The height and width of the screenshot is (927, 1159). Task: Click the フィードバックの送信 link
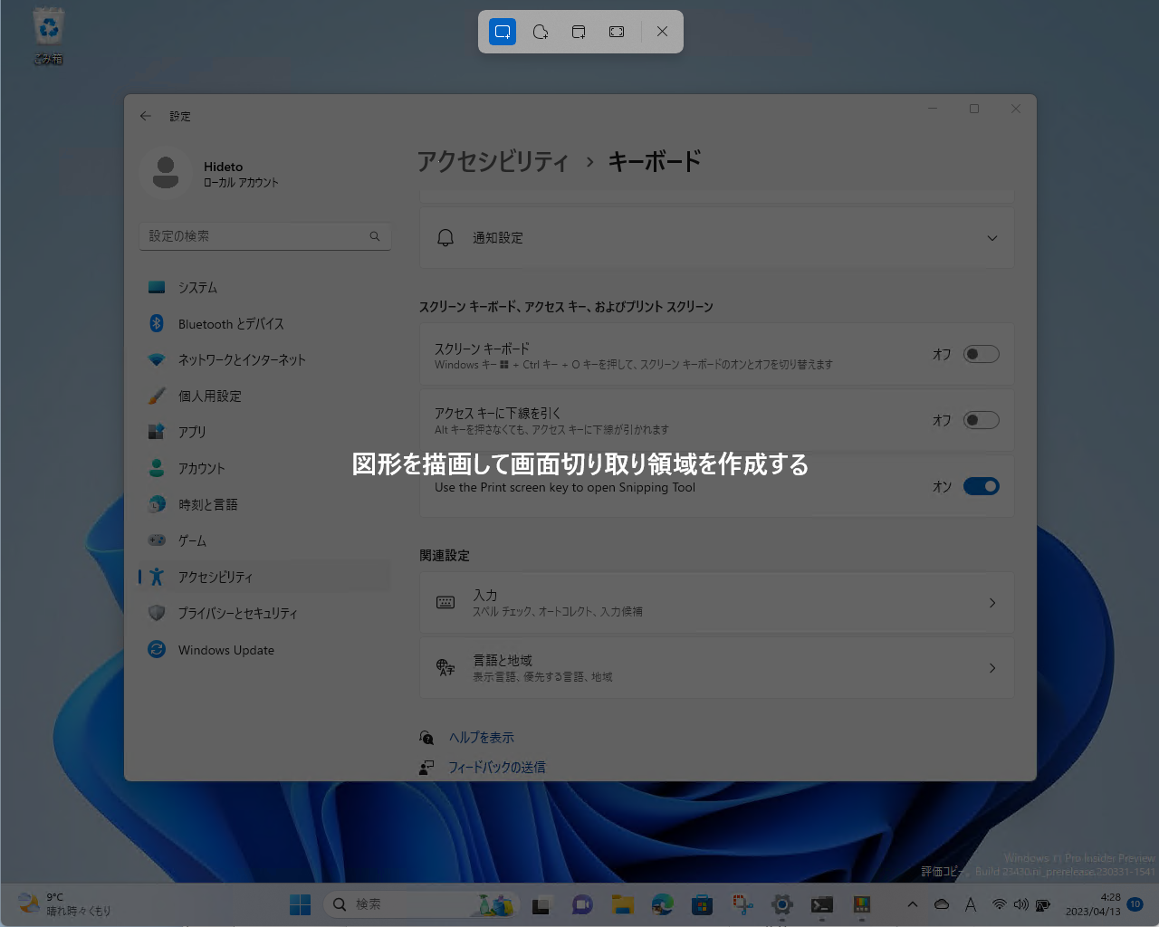click(x=497, y=767)
